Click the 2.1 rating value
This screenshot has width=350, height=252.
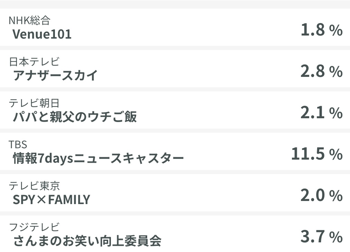tap(313, 113)
